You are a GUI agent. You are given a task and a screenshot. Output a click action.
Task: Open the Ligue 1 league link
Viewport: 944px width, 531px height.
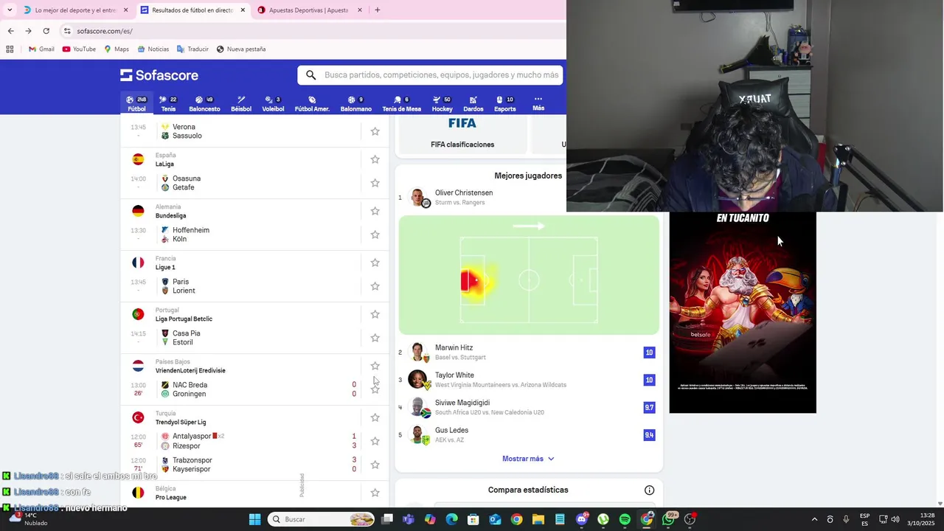point(165,267)
